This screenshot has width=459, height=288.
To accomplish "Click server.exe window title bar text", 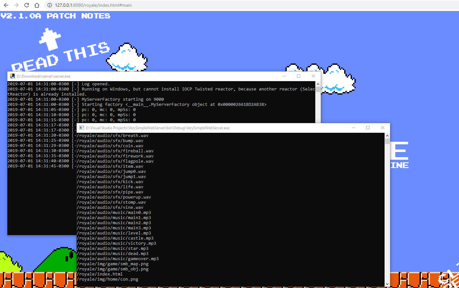I will 43,76.
